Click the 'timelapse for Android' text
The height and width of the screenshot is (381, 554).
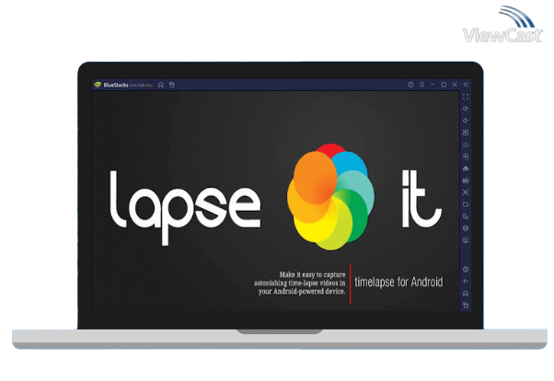[398, 282]
